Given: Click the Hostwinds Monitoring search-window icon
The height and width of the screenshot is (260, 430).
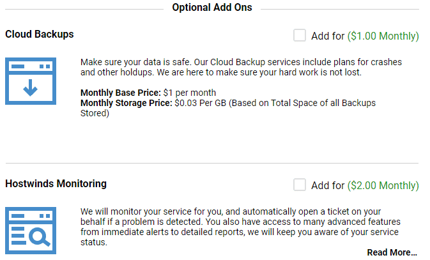Looking at the screenshot, I should 31,231.
